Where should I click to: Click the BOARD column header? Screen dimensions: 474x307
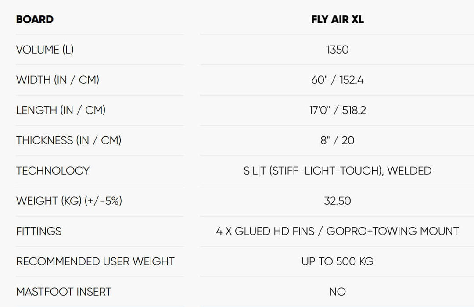click(x=35, y=19)
